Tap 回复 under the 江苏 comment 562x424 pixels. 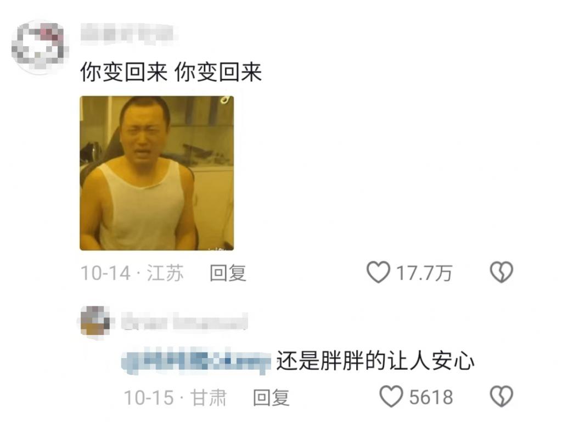click(228, 273)
